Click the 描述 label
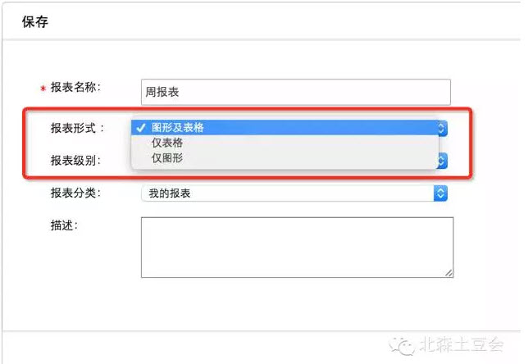Viewport: 528px width, 364px height. coord(64,225)
